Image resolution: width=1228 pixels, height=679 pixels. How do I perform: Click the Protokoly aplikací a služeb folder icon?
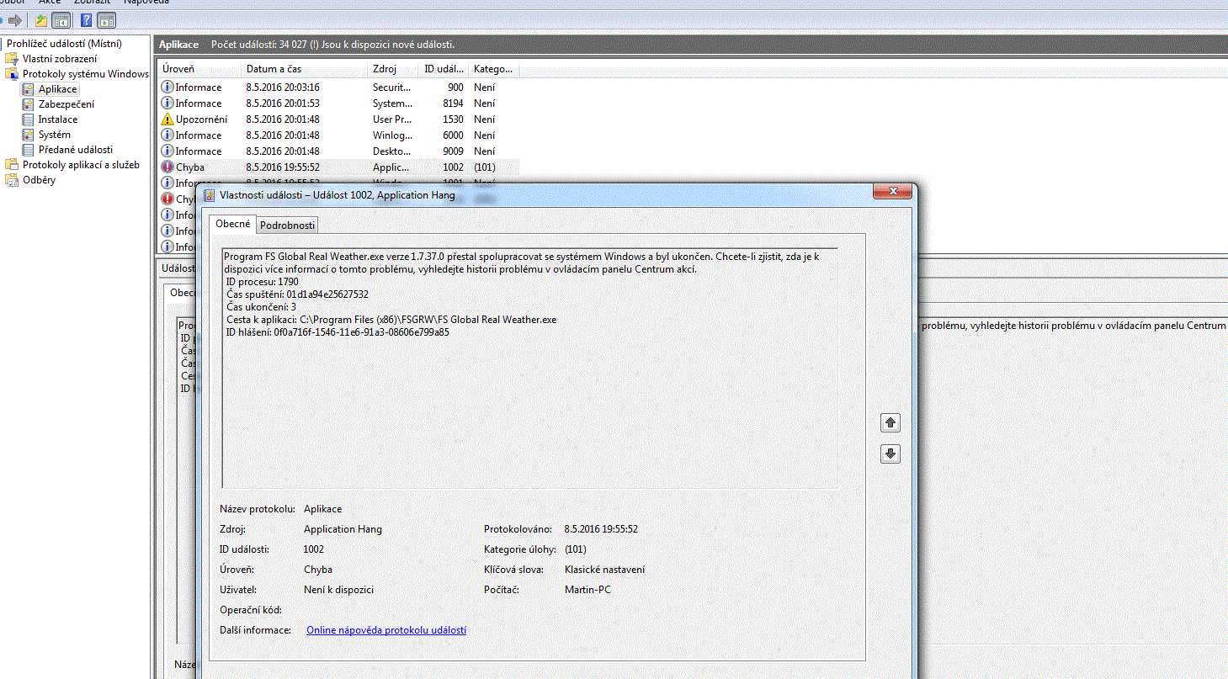tap(13, 165)
